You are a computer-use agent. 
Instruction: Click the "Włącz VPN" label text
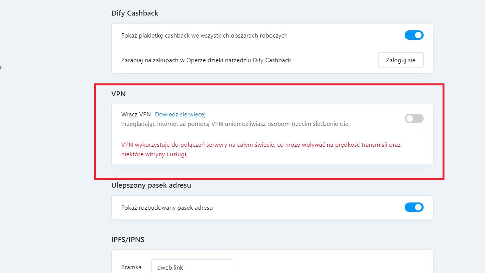tap(135, 114)
